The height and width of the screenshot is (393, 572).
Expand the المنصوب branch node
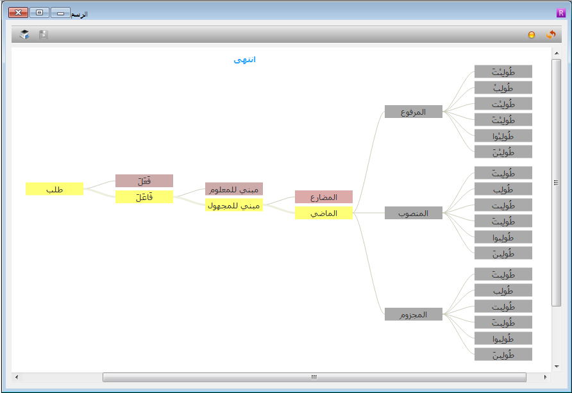[414, 213]
